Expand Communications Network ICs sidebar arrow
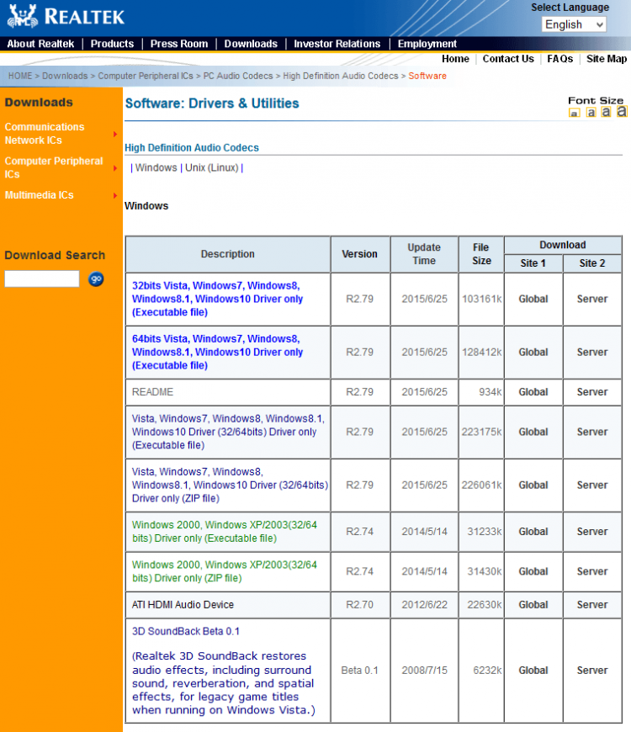 click(115, 134)
